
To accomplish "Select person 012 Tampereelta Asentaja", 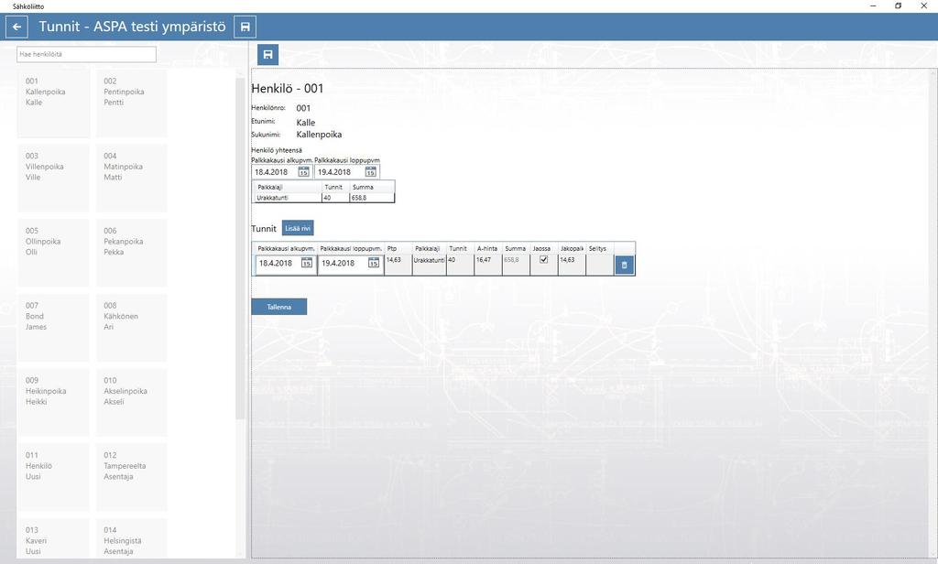I will click(x=132, y=477).
